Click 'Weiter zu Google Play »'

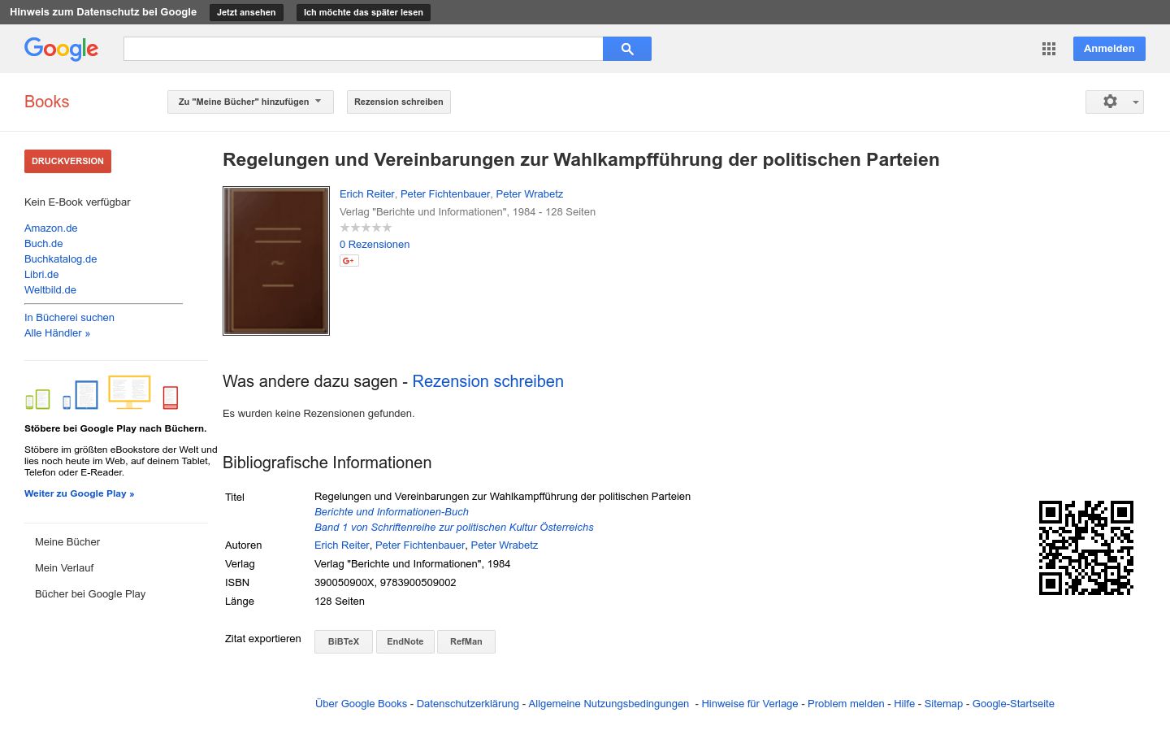pos(79,493)
